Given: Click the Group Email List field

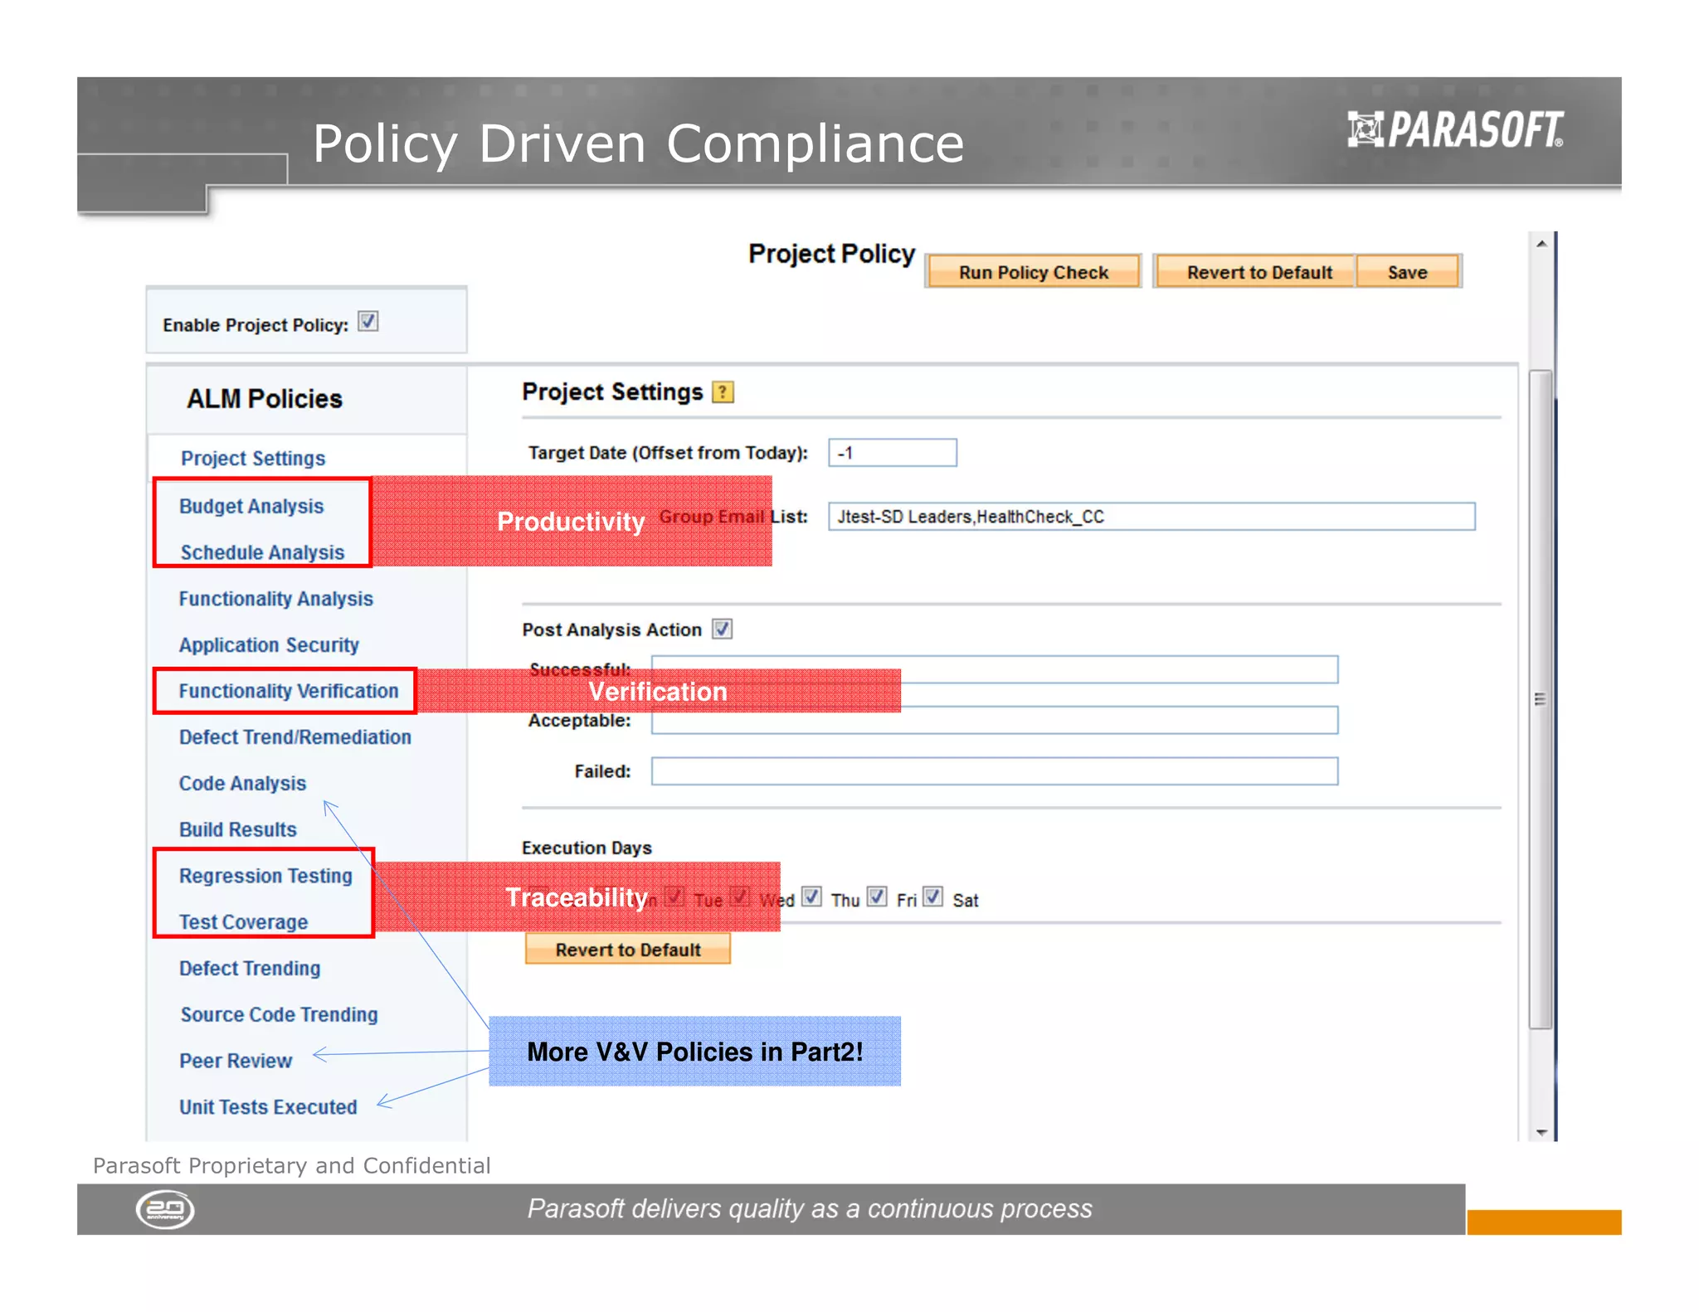Looking at the screenshot, I should [x=1151, y=517].
